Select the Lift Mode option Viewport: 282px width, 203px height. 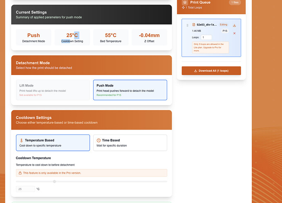coord(53,90)
